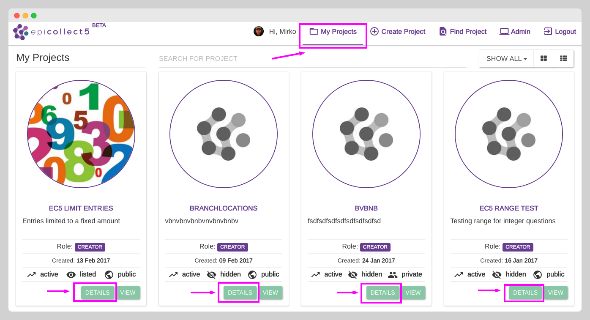590x320 pixels.
Task: Click the EC5 Limit Entries numbers thumbnail
Action: click(x=81, y=134)
